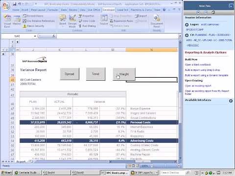Viewport: 235px width, 176px height.
Task: Select outline level 1
Action: coord(3,50)
